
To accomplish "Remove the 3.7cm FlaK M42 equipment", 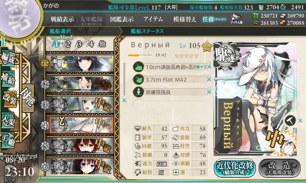I will pos(209,79).
